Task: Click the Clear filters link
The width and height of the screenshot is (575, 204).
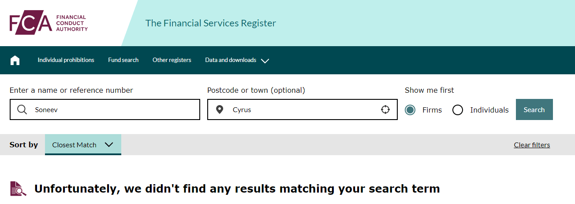Action: point(532,145)
